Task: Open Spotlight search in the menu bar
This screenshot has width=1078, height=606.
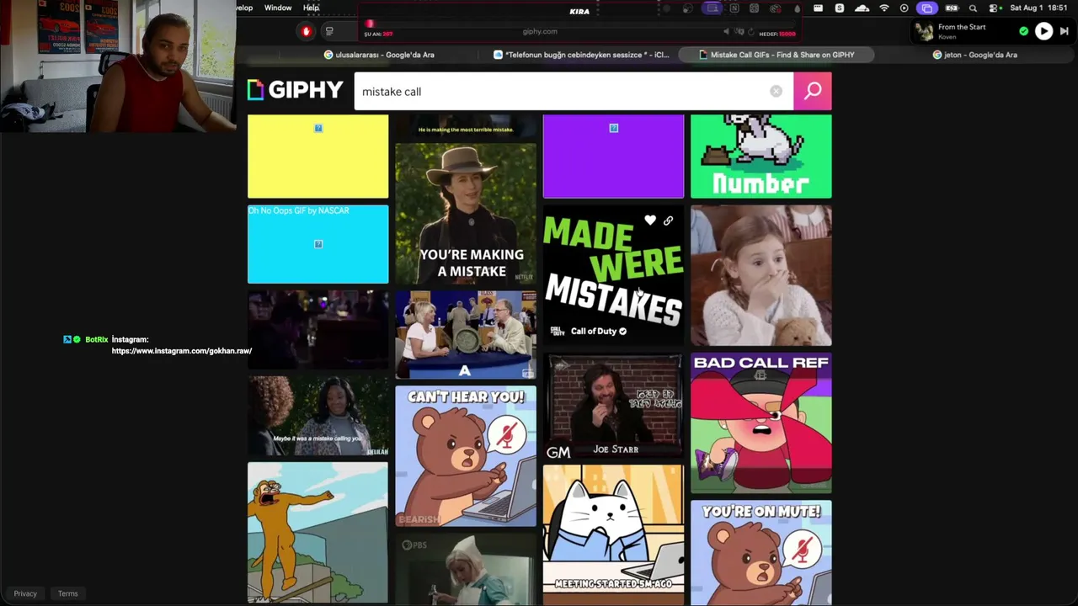Action: coord(974,8)
